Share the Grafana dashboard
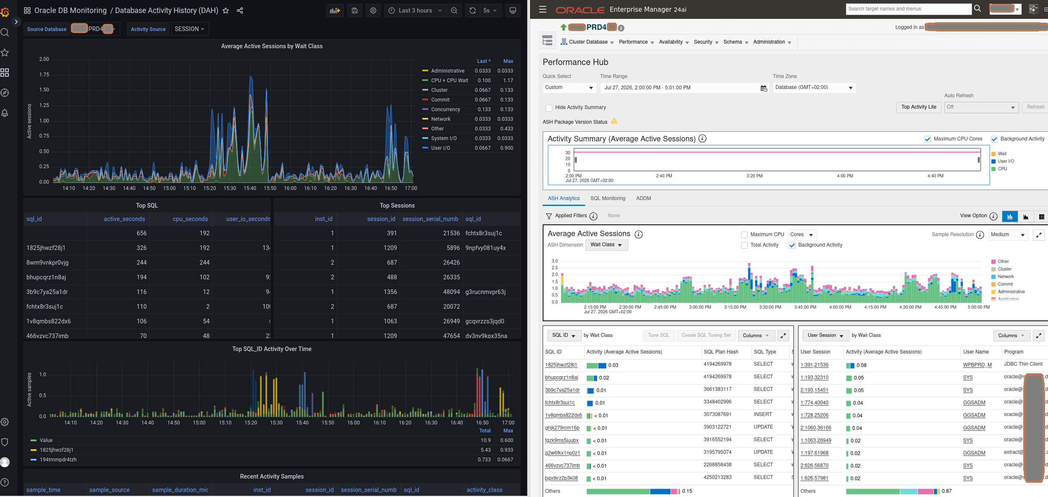The image size is (1048, 497). [x=240, y=10]
